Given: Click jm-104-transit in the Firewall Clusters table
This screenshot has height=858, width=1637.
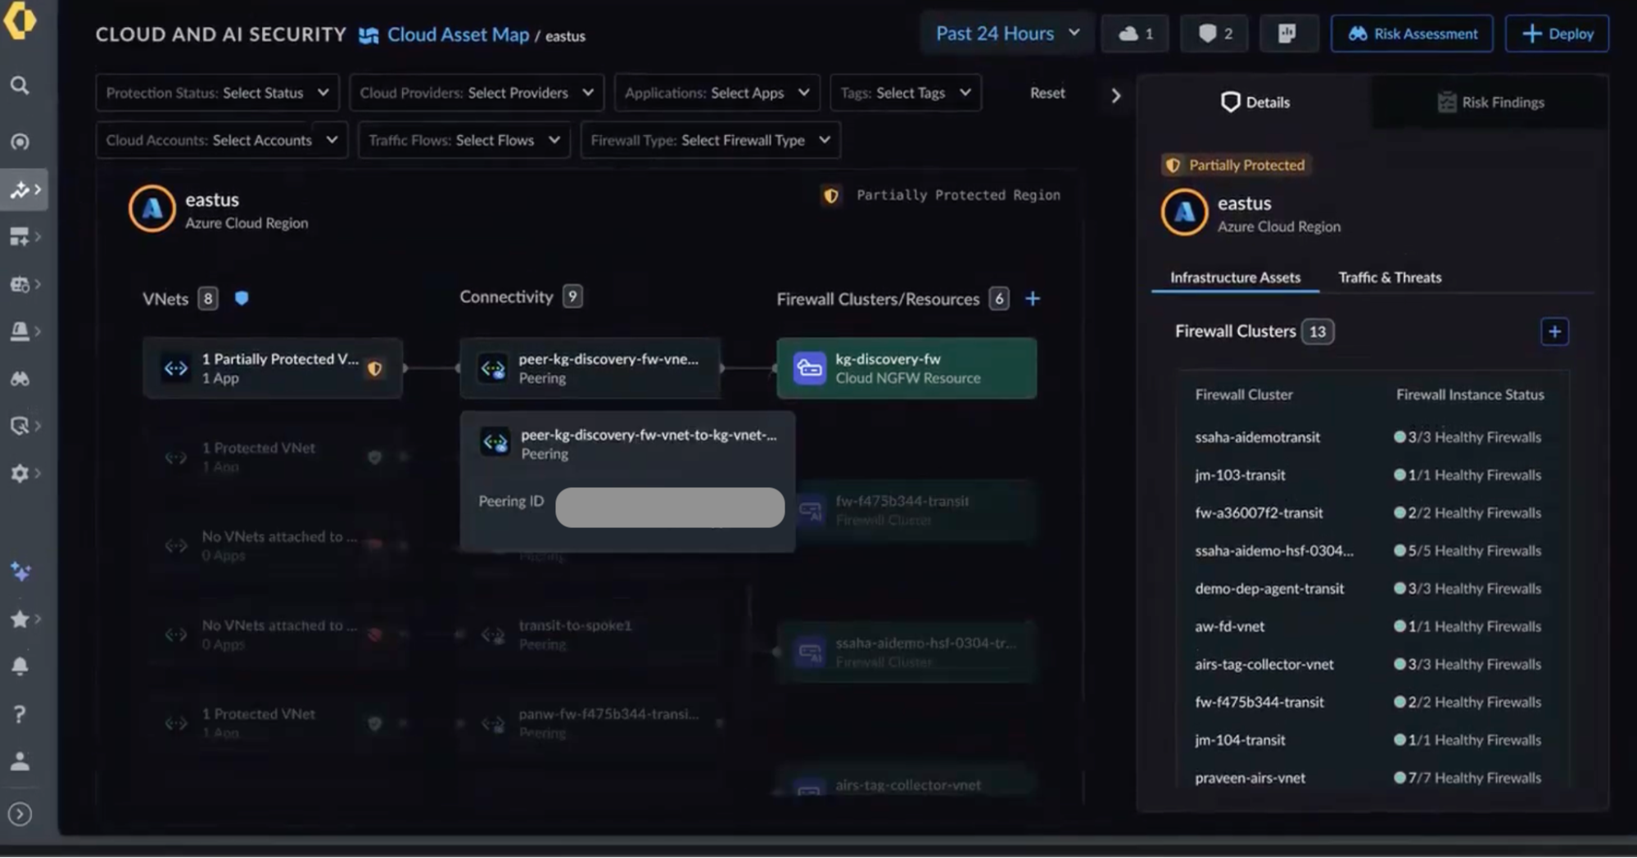Looking at the screenshot, I should coord(1240,740).
